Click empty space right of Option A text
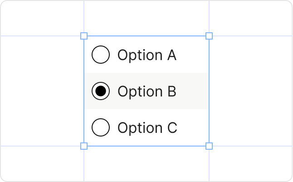 (193, 55)
